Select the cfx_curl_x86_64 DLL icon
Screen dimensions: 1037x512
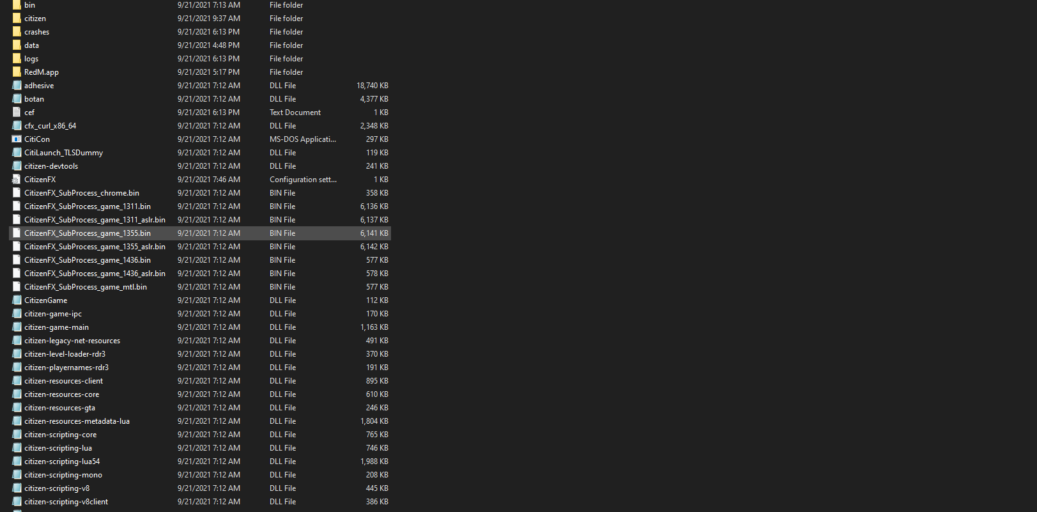pos(17,125)
